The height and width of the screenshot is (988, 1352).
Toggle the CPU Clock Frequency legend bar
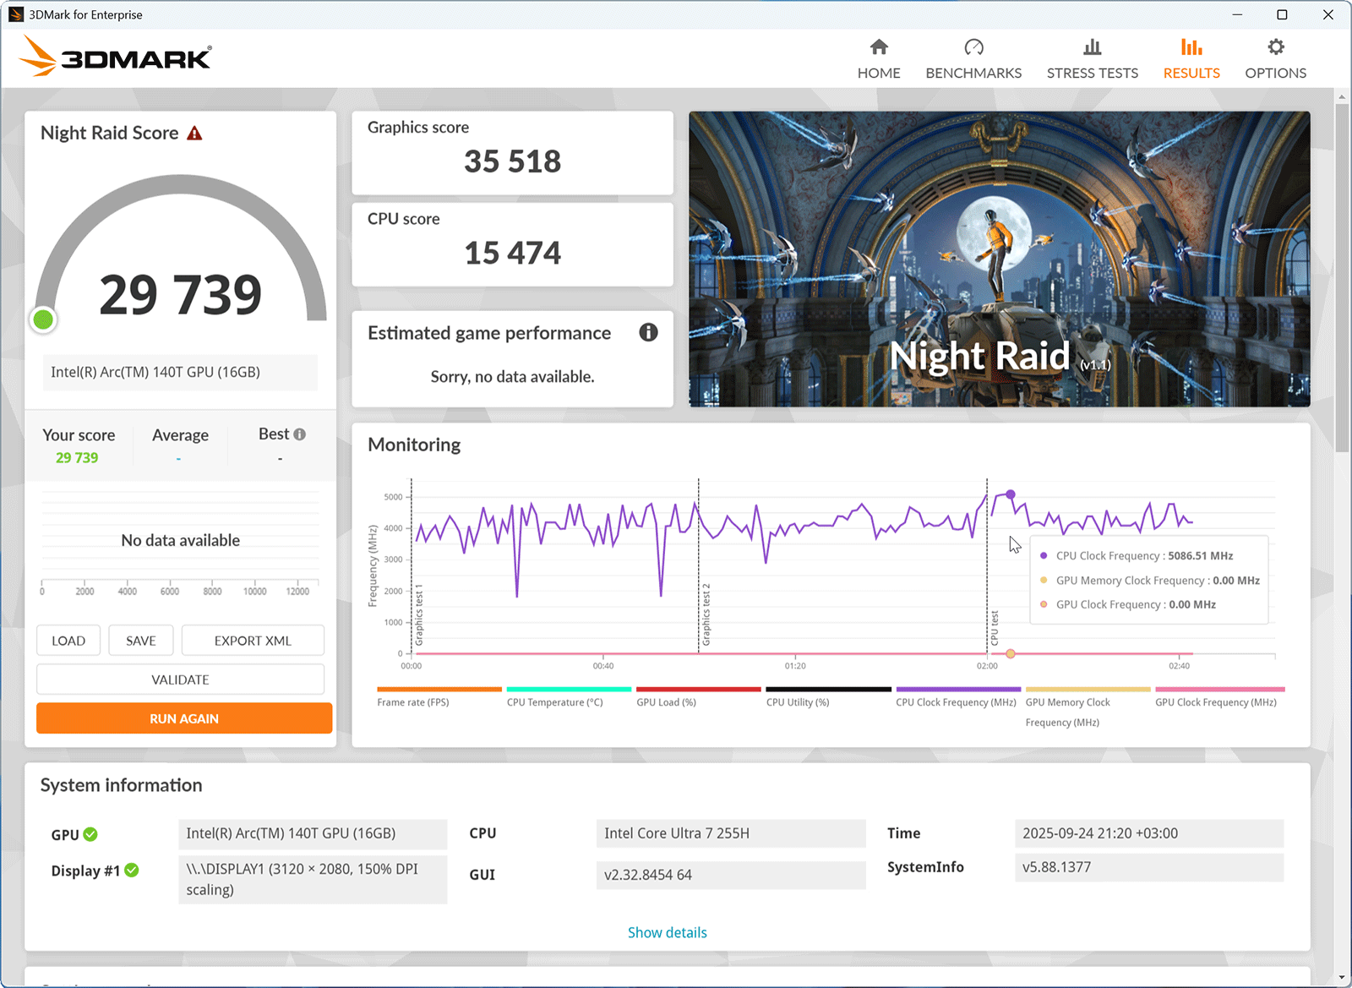(958, 690)
